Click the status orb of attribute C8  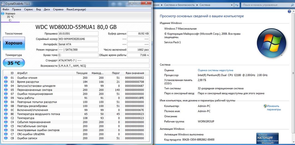(6, 138)
